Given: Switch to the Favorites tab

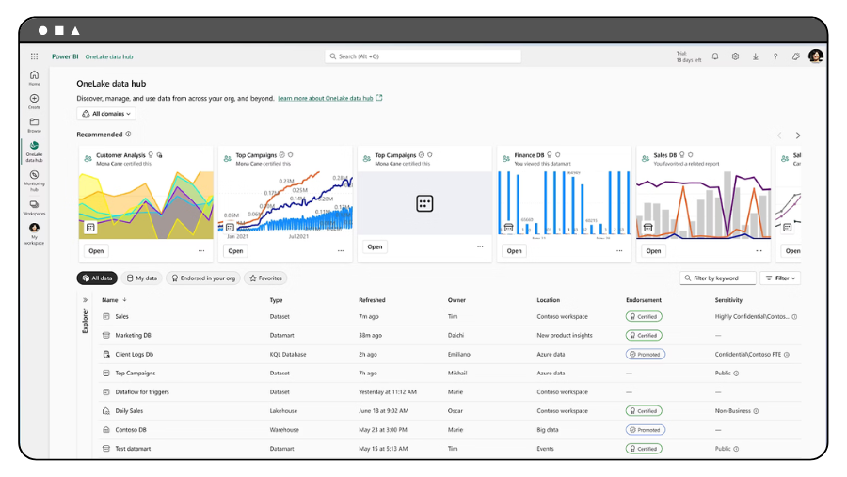Looking at the screenshot, I should point(265,278).
